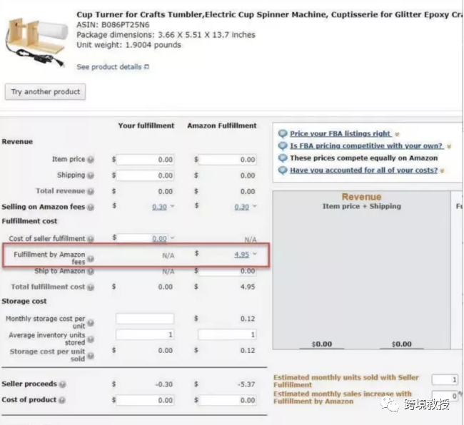The image size is (464, 425).
Task: Click the speech bubble icon next to Have you accounted for costs
Action: [x=283, y=170]
